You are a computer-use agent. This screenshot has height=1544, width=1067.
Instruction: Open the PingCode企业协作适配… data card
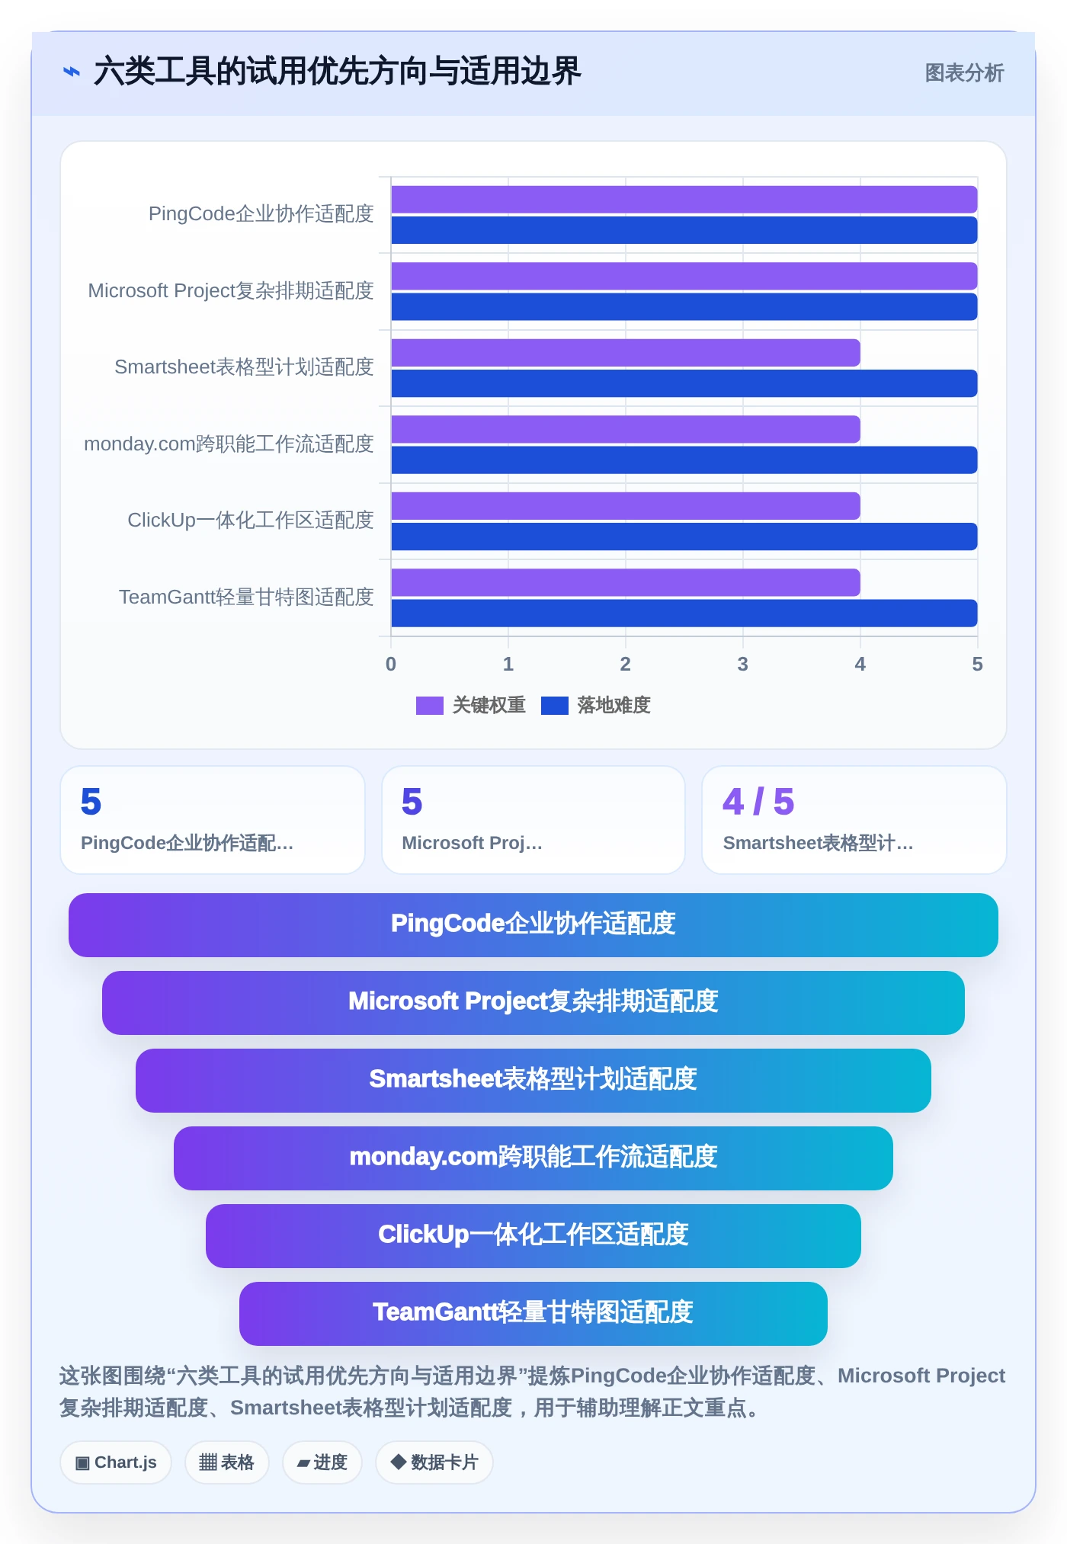[213, 820]
